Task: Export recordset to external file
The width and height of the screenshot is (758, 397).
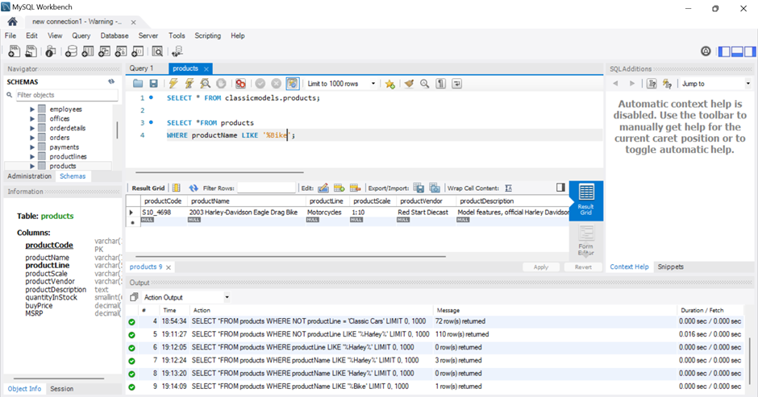Action: point(419,188)
